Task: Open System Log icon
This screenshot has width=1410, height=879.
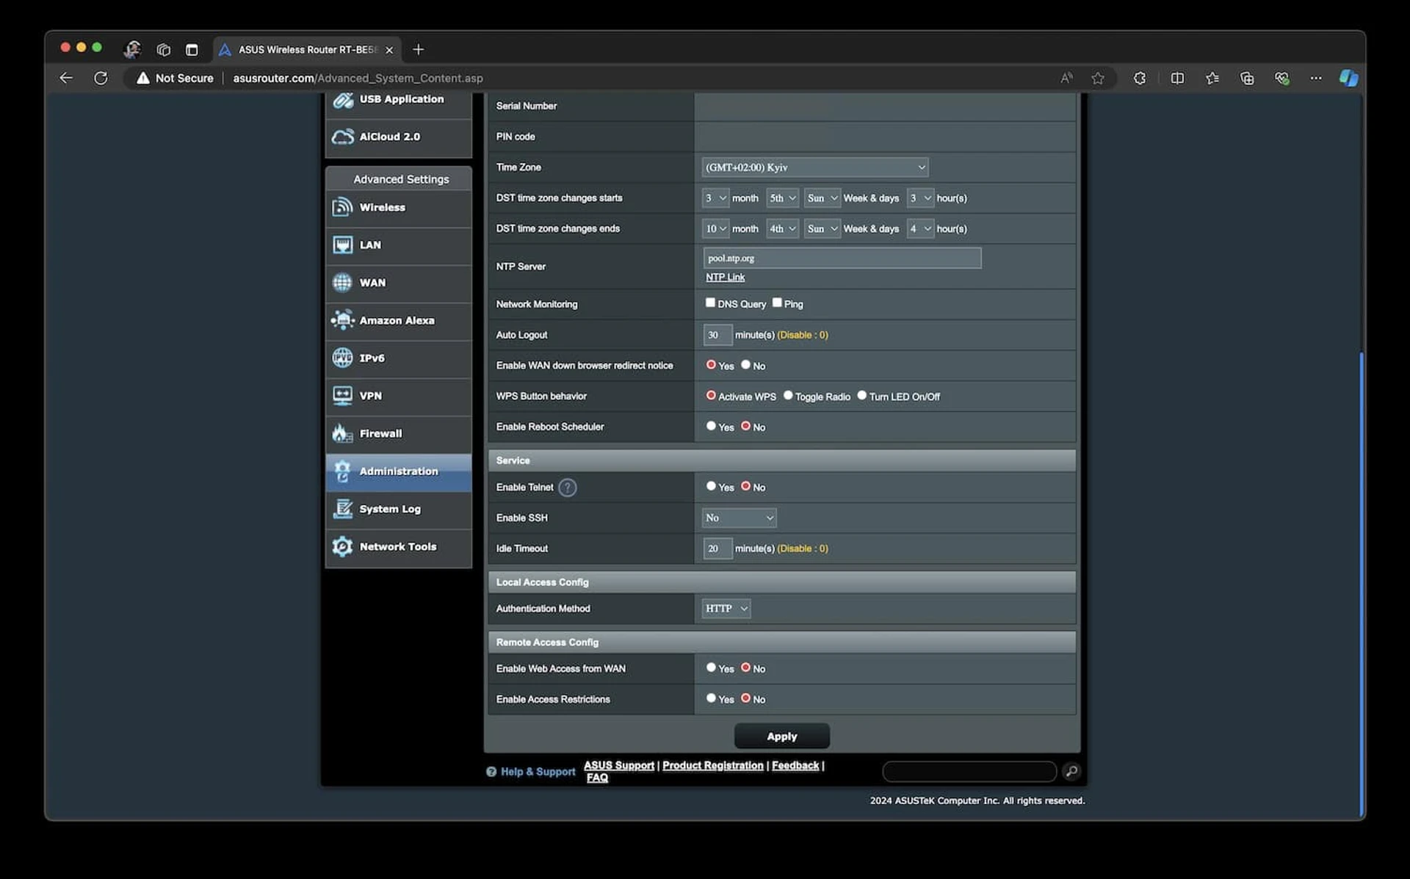Action: tap(343, 509)
